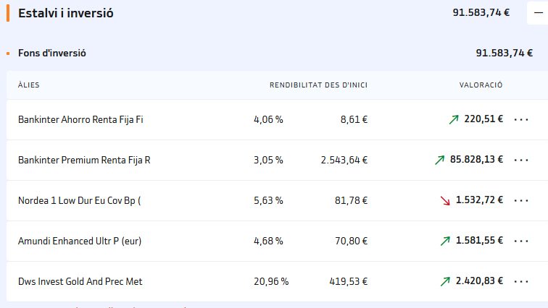
Task: Open Amundi Enhanced Ultr P (eur) fund
Action: 80,241
